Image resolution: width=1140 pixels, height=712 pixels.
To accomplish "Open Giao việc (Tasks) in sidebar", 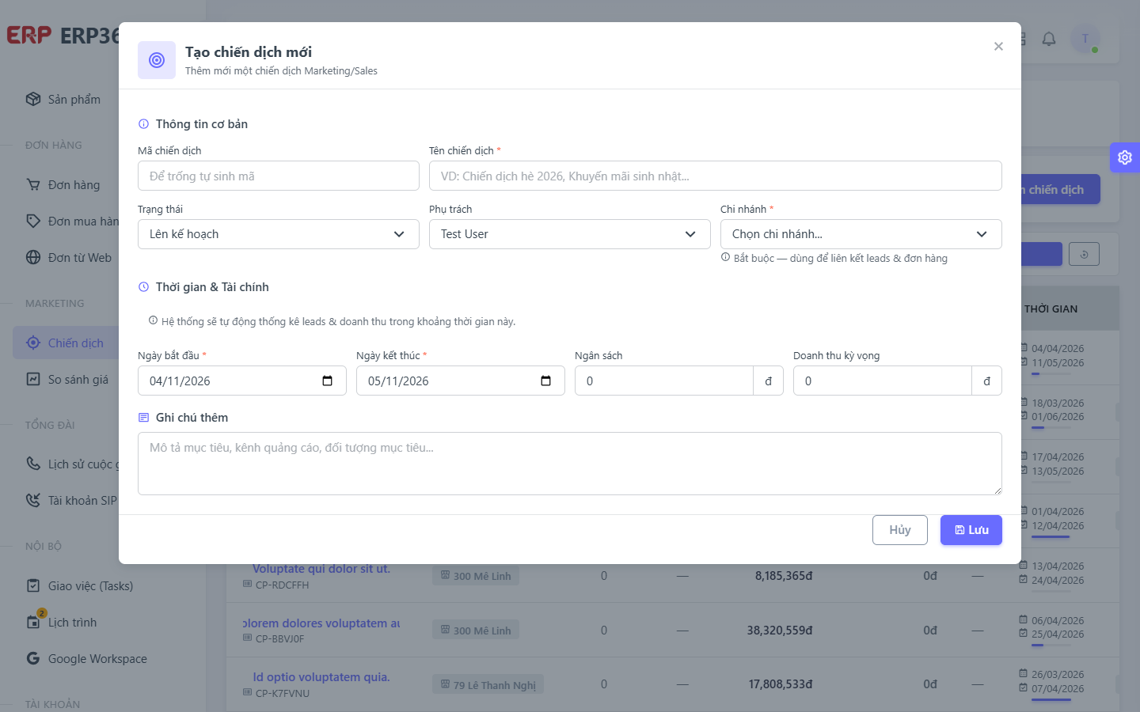I will pyautogui.click(x=90, y=586).
